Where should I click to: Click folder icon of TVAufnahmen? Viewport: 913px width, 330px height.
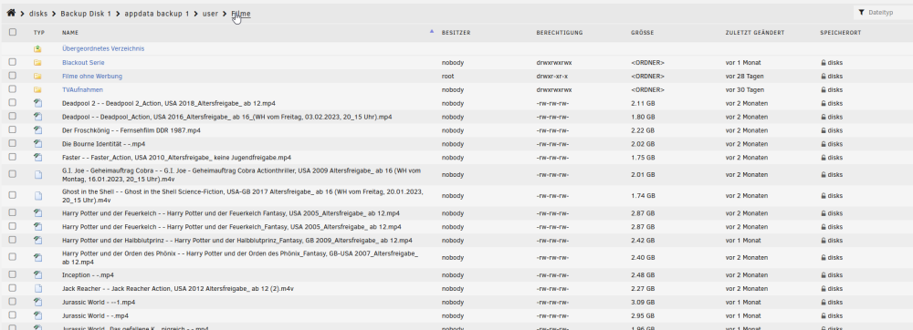pyautogui.click(x=37, y=90)
